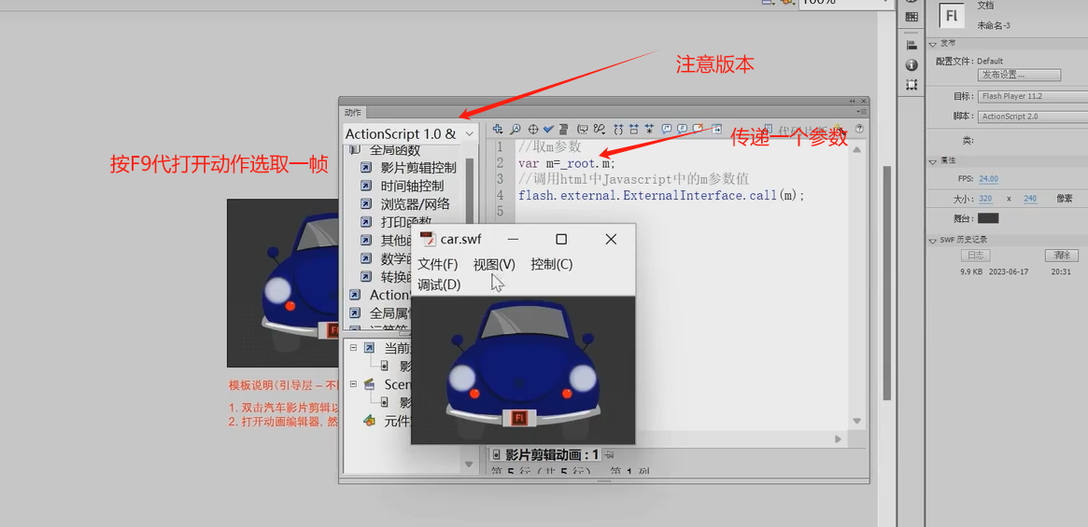Click the code editor scroll-right arrow
Screen dimensions: 1088x527
[839, 439]
